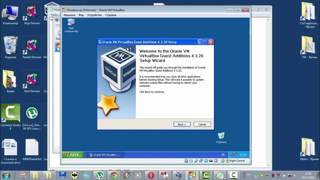Select the Restart Denwer desktop shortcut
Viewport: 320px width, 180px height.
[x=32, y=48]
